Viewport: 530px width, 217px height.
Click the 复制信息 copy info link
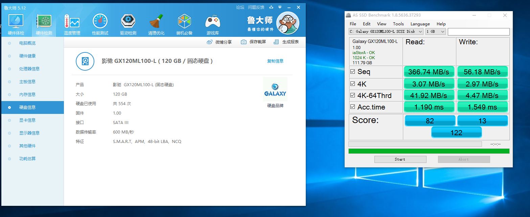tap(275, 61)
